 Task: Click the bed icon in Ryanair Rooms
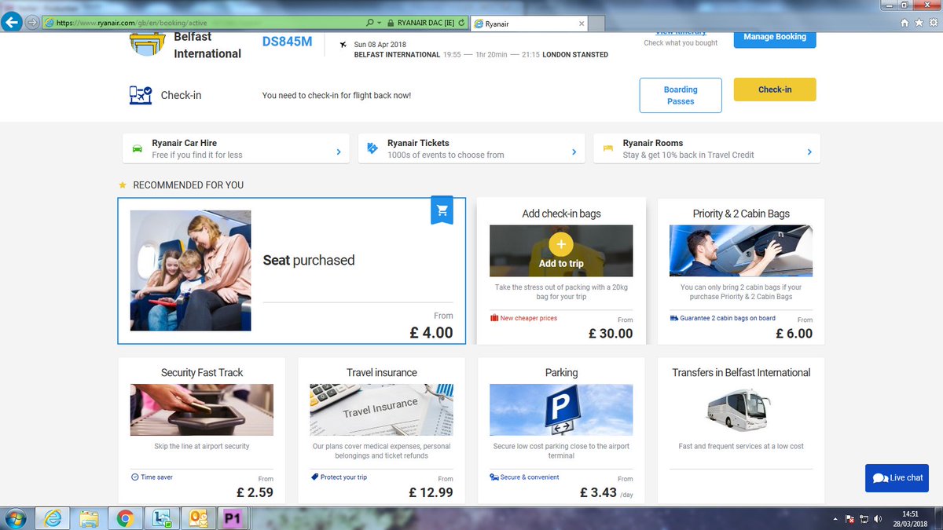coord(607,148)
